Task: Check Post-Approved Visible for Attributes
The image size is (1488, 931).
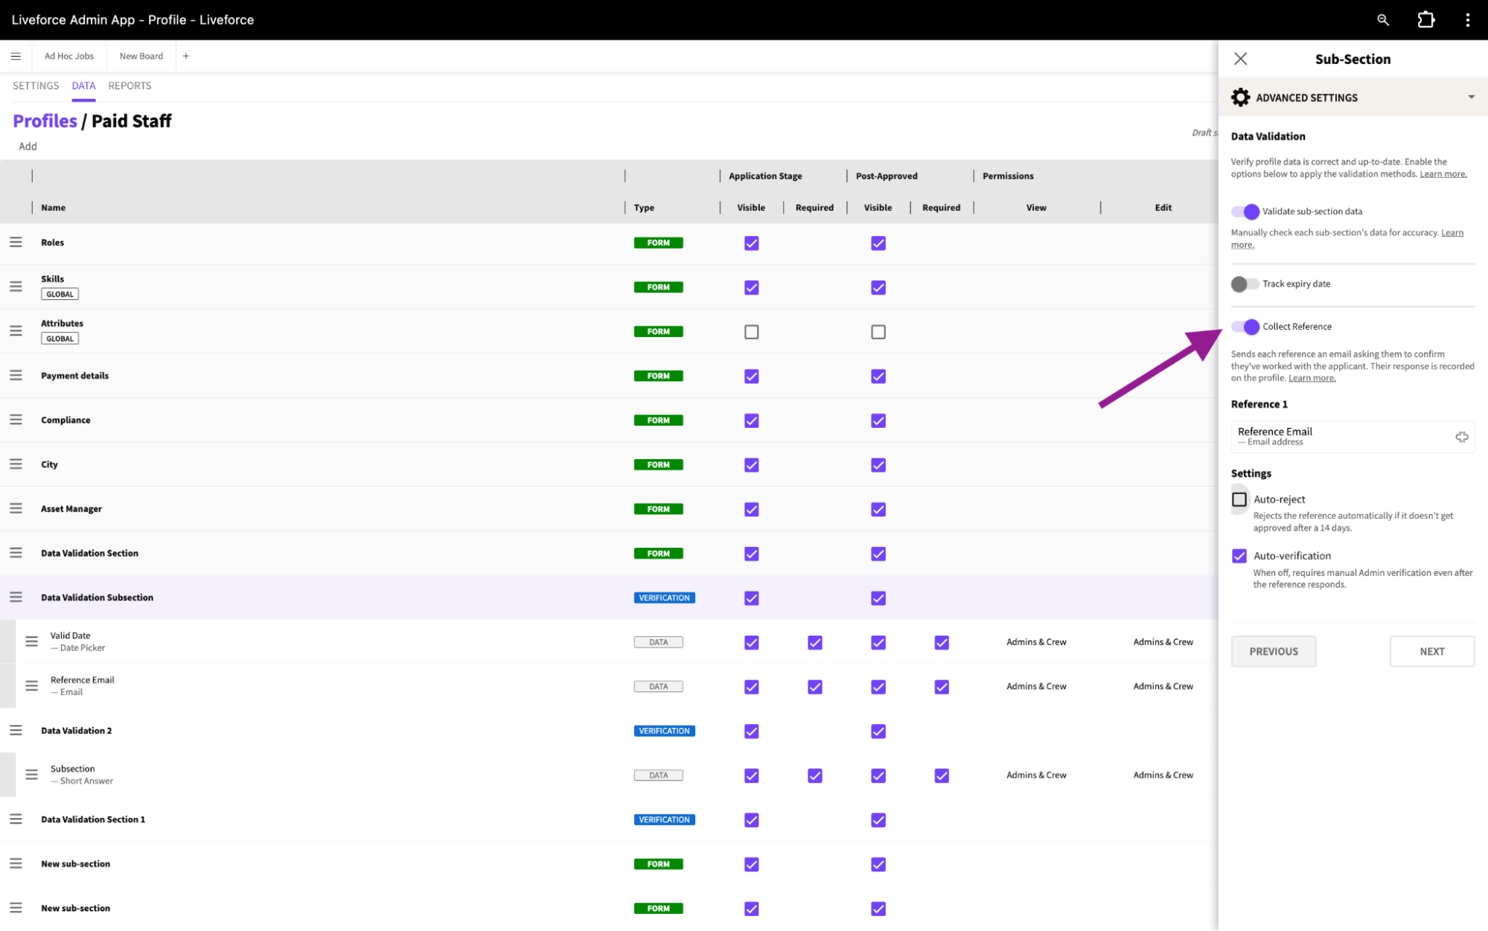Action: pyautogui.click(x=878, y=332)
